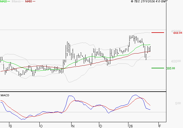
Task: Select the S month marker on the time axis
Action: point(11,126)
